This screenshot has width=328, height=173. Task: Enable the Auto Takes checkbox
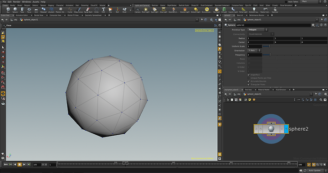click(x=286, y=2)
